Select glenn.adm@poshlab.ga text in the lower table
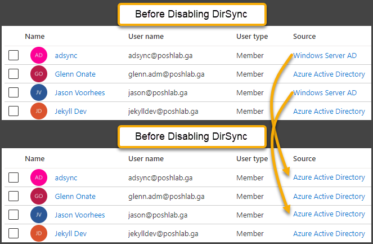Viewport: 373px width, 244px height. pos(167,196)
